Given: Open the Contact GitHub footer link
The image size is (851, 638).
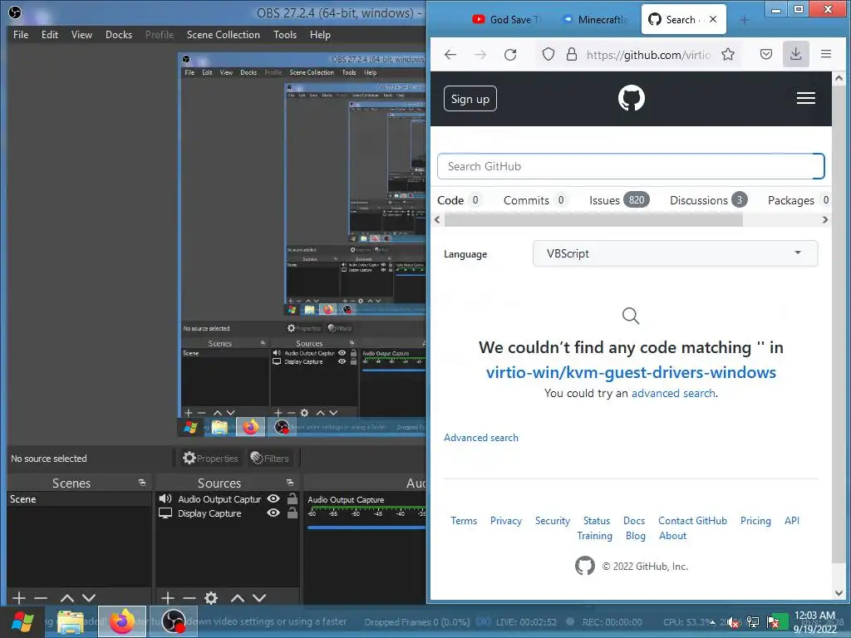Looking at the screenshot, I should (x=692, y=520).
